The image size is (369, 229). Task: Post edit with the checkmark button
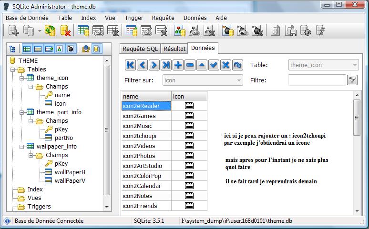tap(214, 65)
